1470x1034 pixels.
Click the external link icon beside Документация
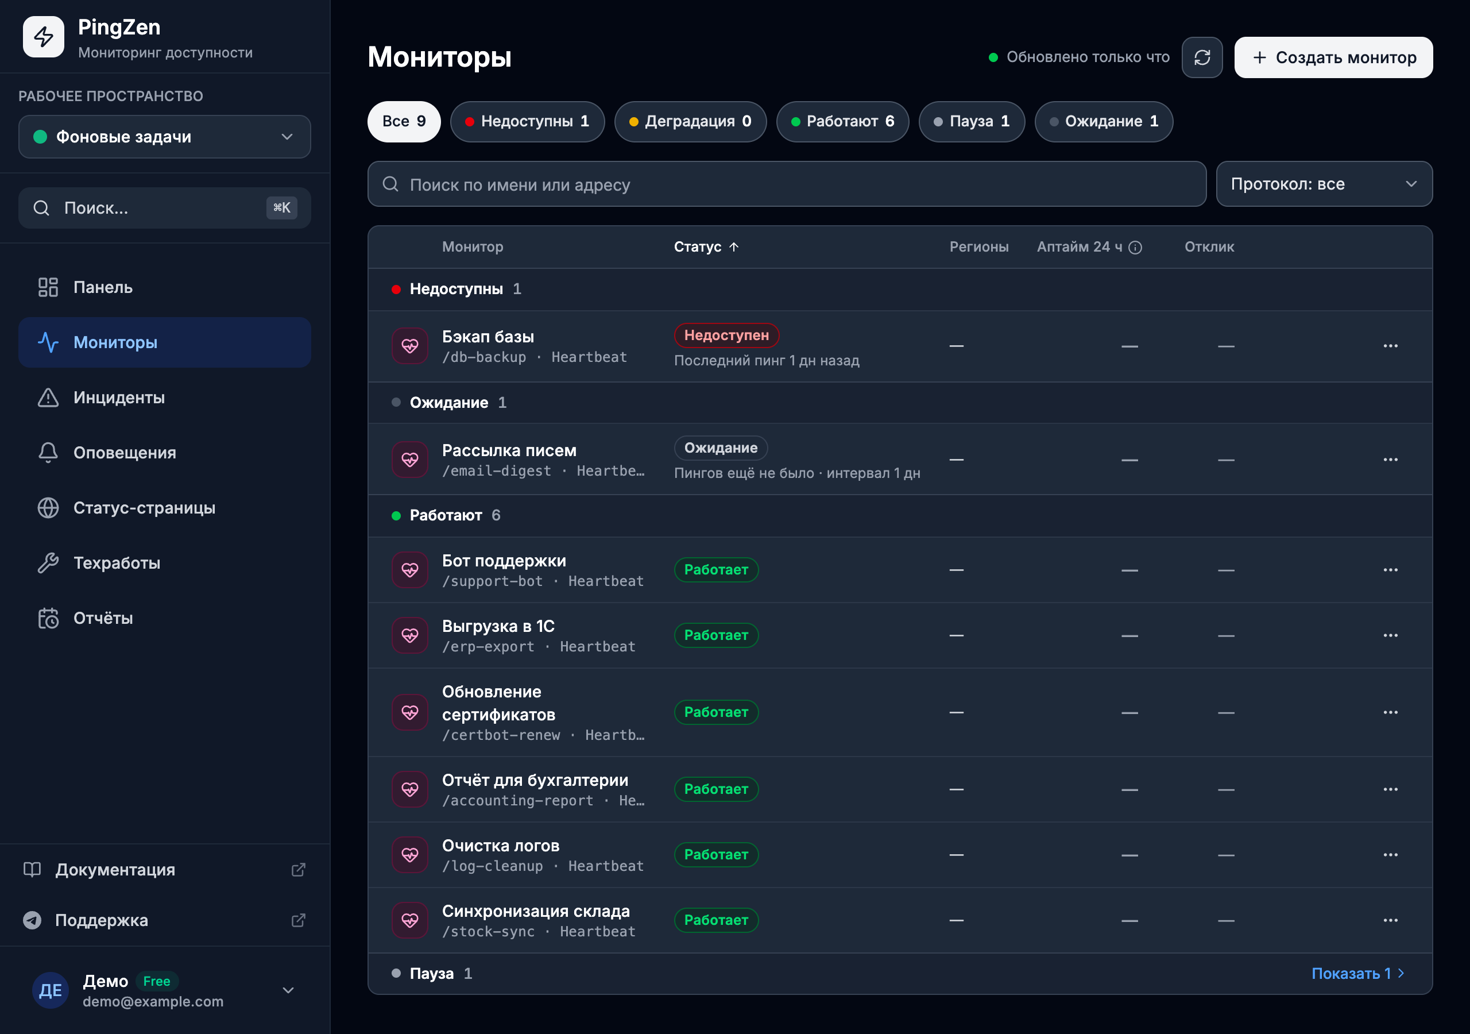pos(299,869)
